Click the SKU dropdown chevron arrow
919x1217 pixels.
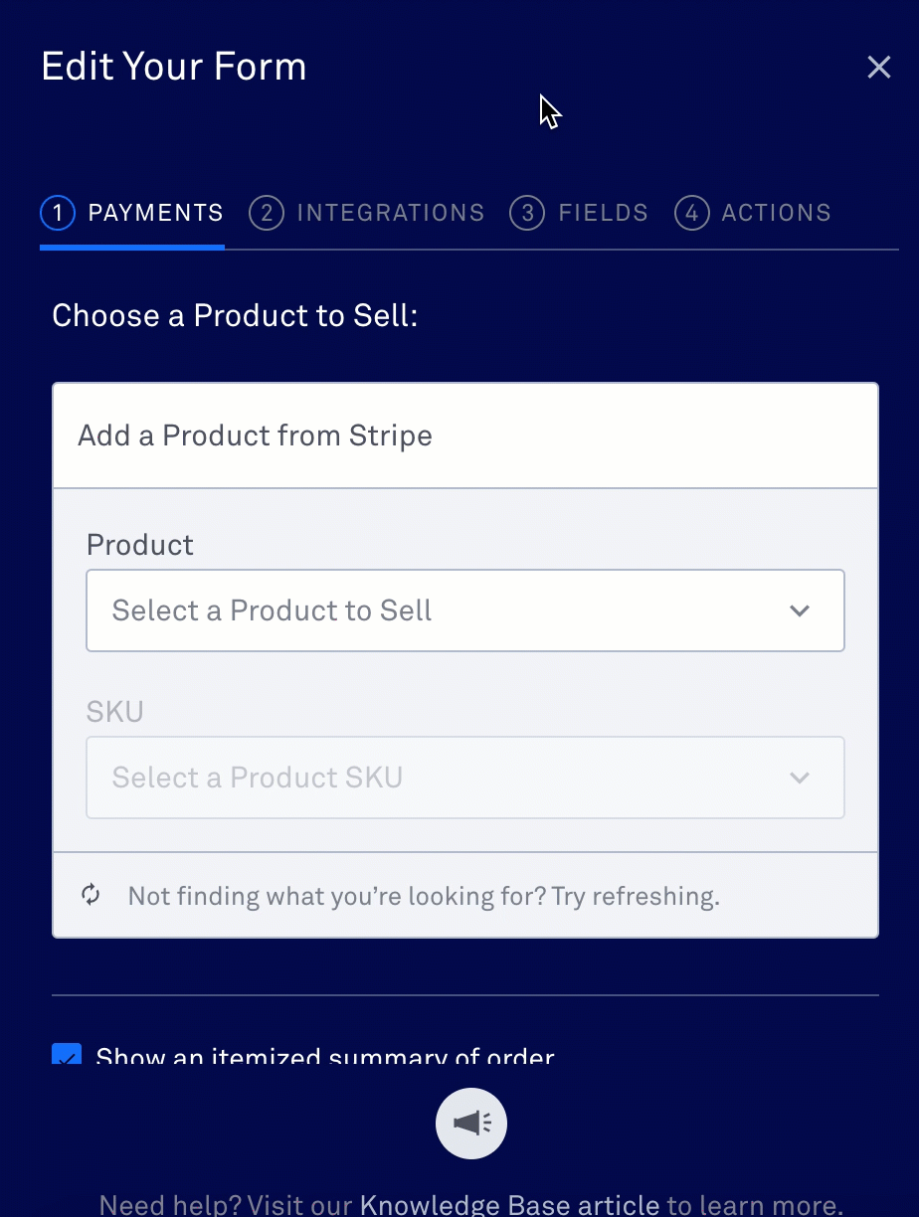point(800,778)
